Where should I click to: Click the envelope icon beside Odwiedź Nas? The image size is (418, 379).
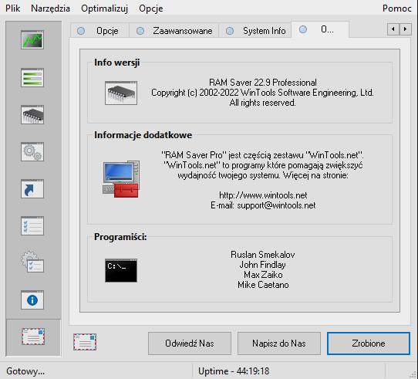(x=85, y=342)
